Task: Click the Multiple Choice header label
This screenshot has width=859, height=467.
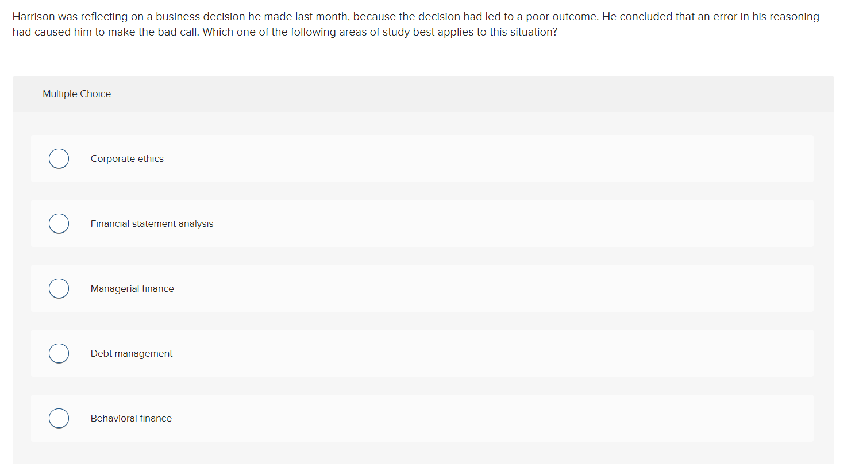Action: click(76, 94)
